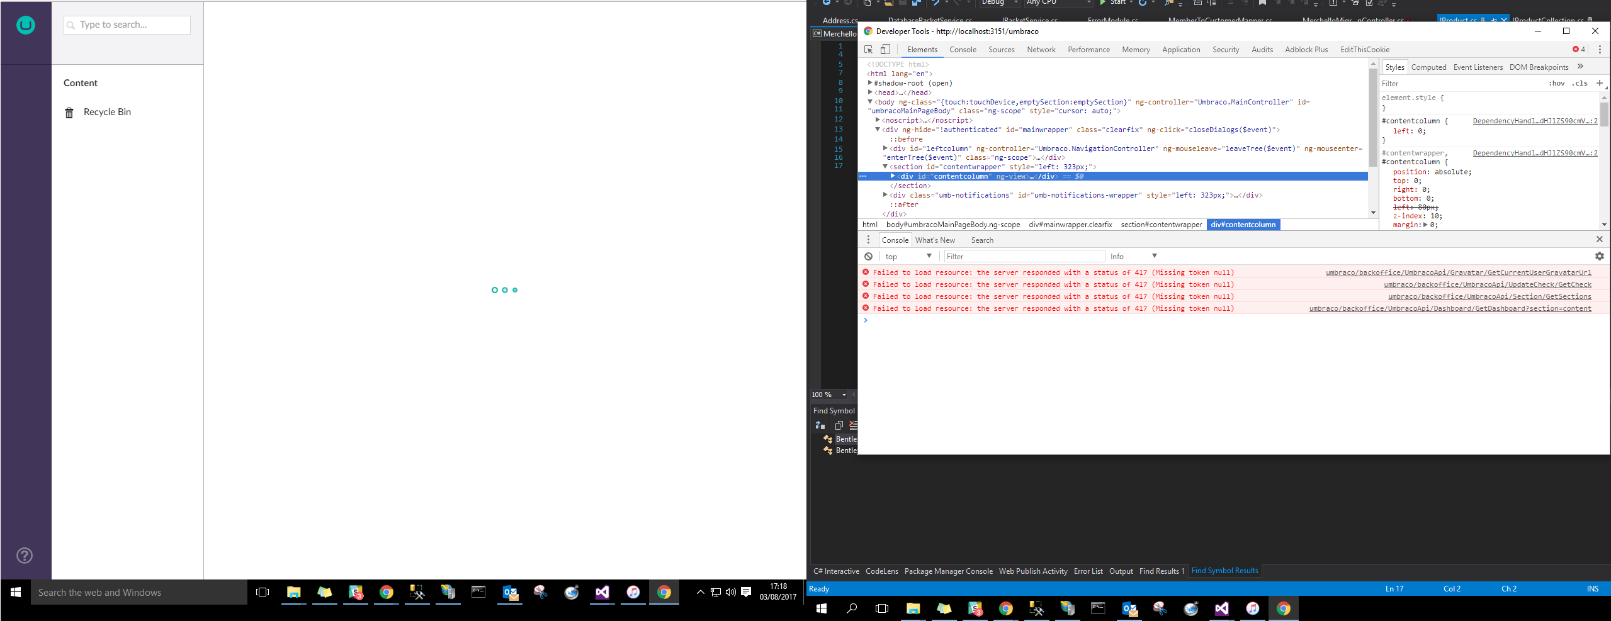Expand the head element node
The image size is (1611, 621).
[x=870, y=92]
